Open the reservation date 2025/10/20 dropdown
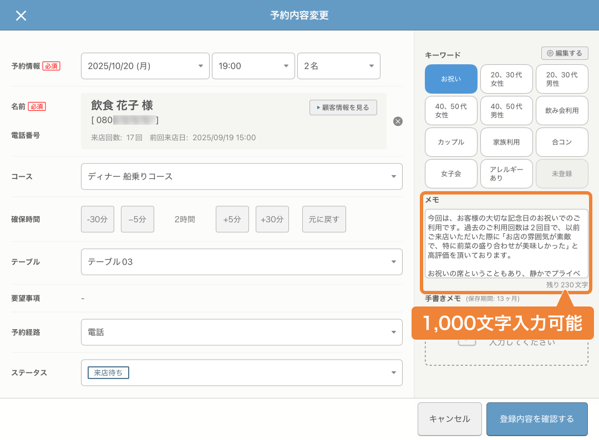This screenshot has width=599, height=440. coord(145,65)
